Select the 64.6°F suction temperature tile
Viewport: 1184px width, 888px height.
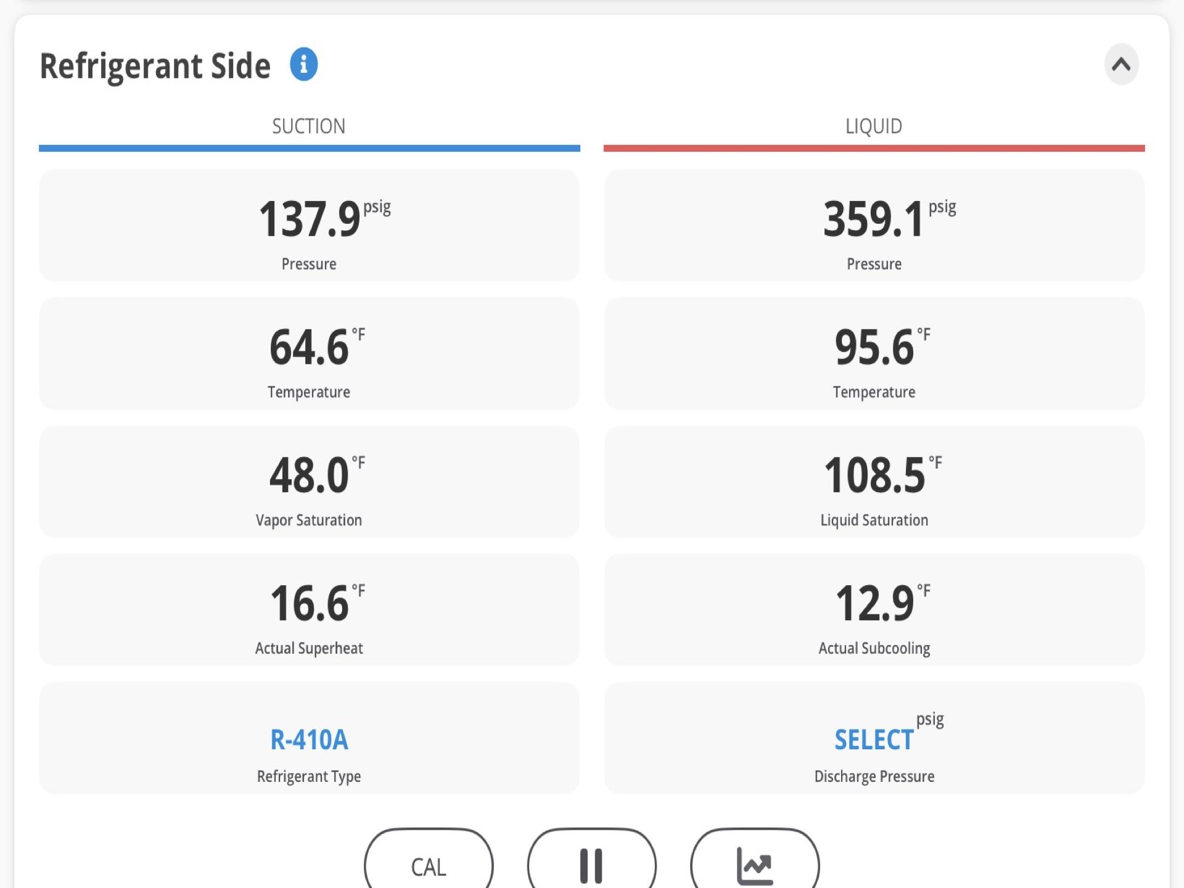tap(309, 354)
